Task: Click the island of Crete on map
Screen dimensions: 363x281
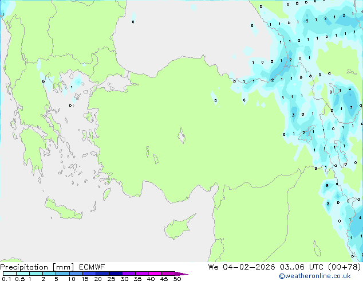Action: [63, 210]
